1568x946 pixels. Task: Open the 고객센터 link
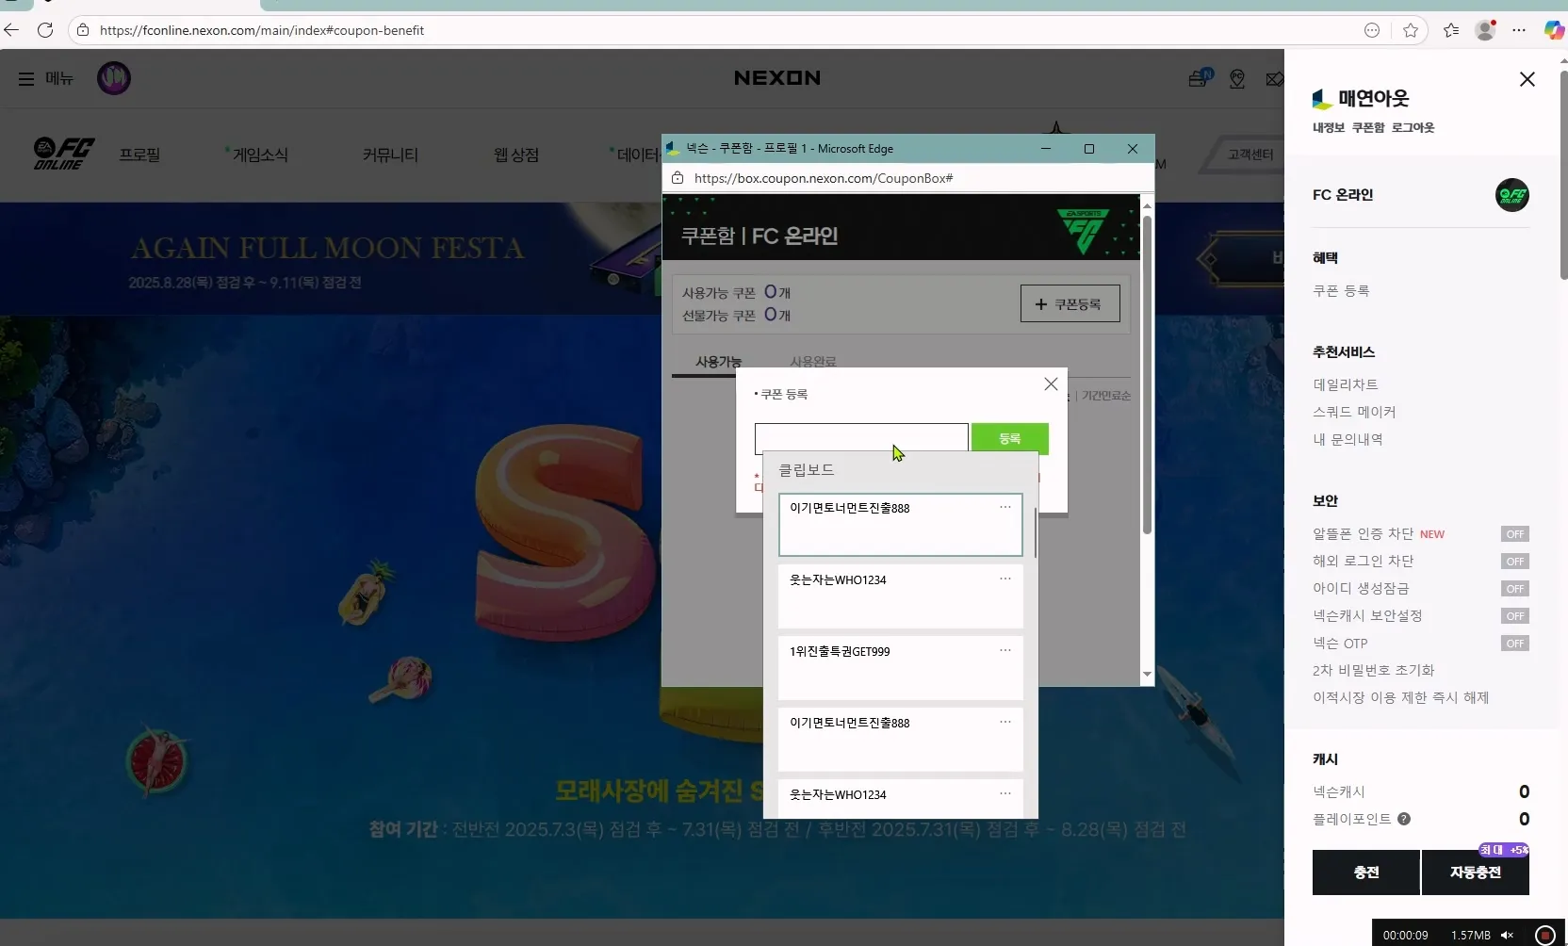click(x=1250, y=155)
